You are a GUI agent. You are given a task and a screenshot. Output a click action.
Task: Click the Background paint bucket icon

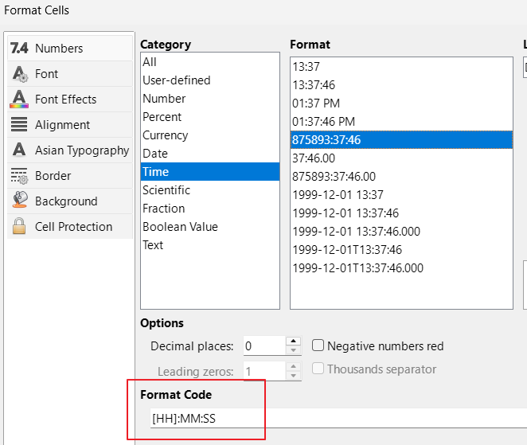click(x=20, y=200)
